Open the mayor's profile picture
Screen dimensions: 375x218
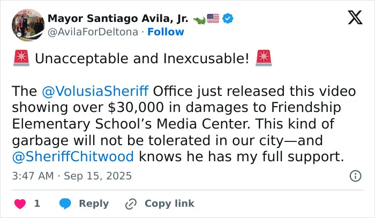click(x=28, y=25)
